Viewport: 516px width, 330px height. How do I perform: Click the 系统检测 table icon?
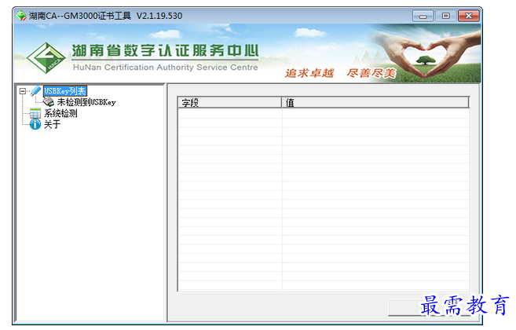click(35, 113)
